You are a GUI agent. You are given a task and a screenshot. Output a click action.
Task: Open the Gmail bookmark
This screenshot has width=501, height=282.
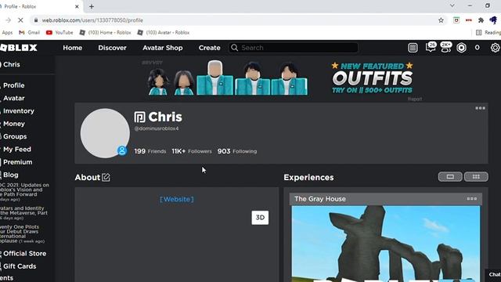(x=30, y=32)
